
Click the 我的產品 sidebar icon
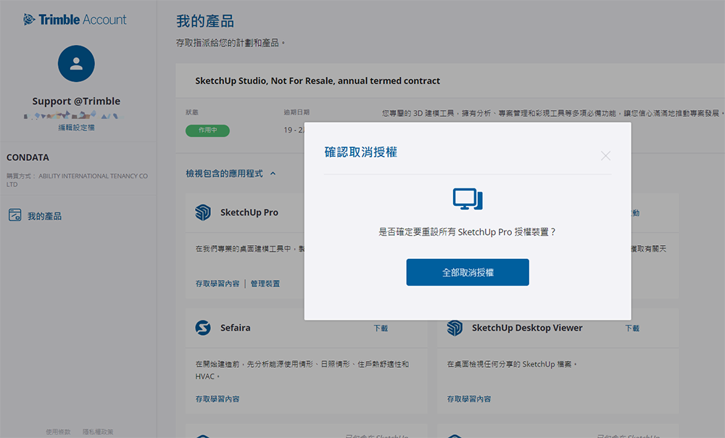[14, 215]
